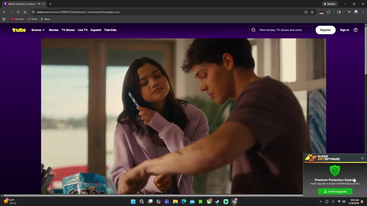
Task: Click Install Upgrade in SUPERAntiSpyware popup
Action: pos(335,191)
